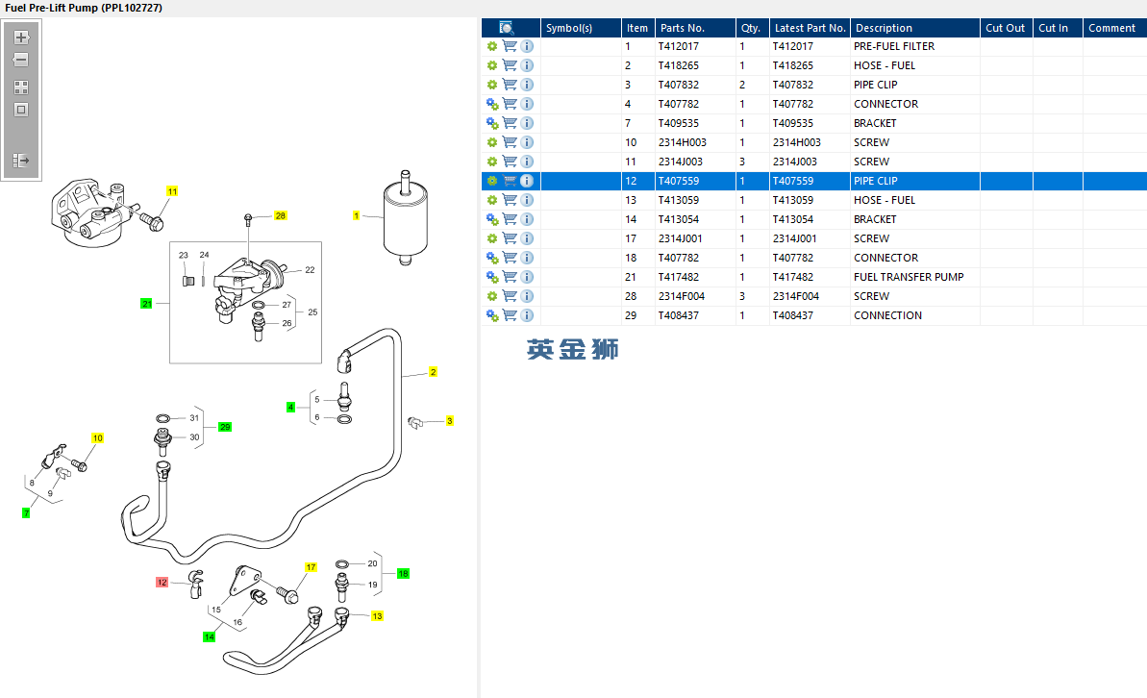Select green callout 14 in diagram
Screen dimensions: 1147x698
pyautogui.click(x=210, y=637)
